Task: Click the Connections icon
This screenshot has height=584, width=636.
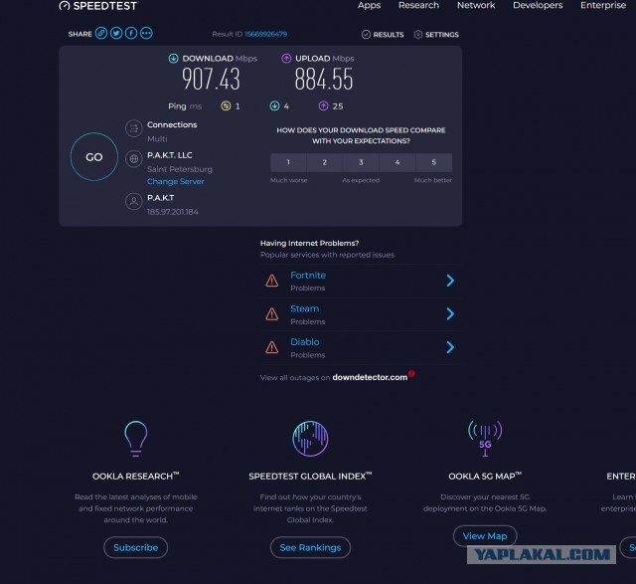Action: point(134,128)
